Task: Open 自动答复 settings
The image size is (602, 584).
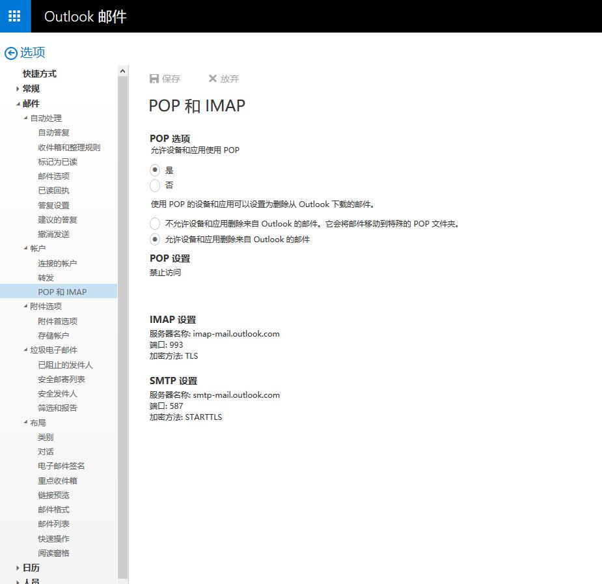Action: tap(54, 132)
